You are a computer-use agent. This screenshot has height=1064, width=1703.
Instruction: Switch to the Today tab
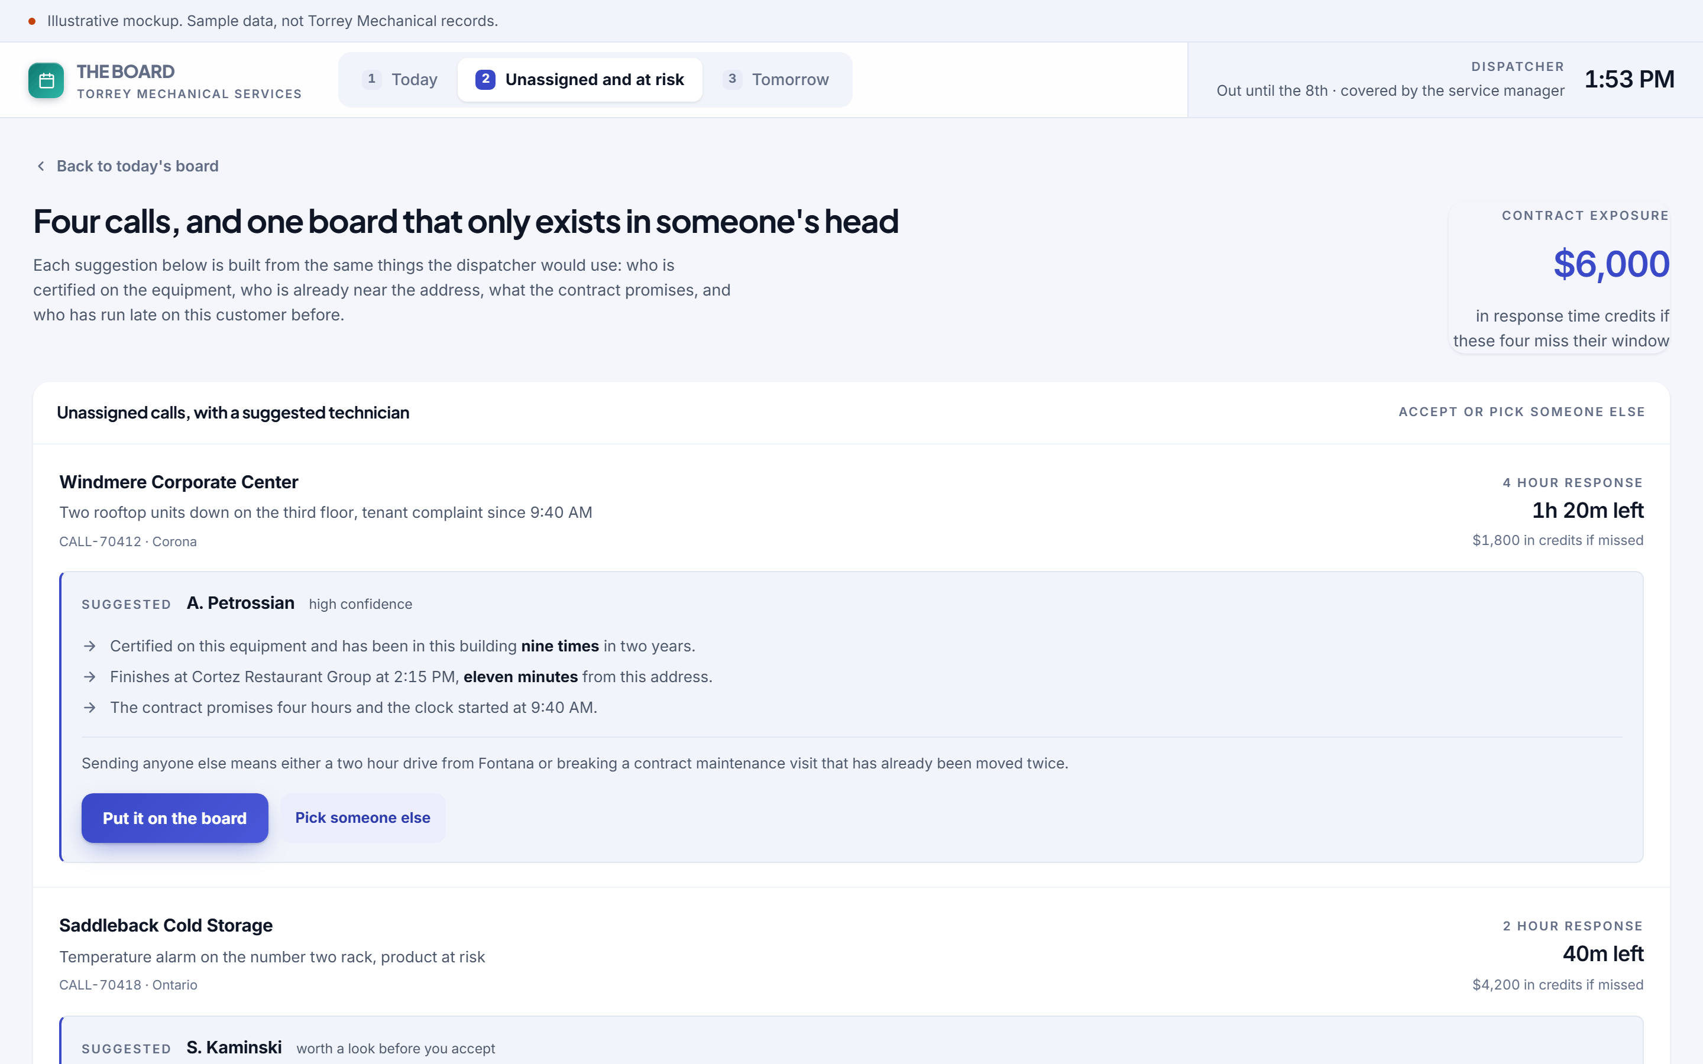click(400, 80)
